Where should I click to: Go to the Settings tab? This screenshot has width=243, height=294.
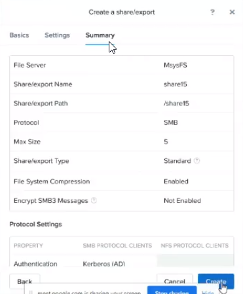(57, 35)
